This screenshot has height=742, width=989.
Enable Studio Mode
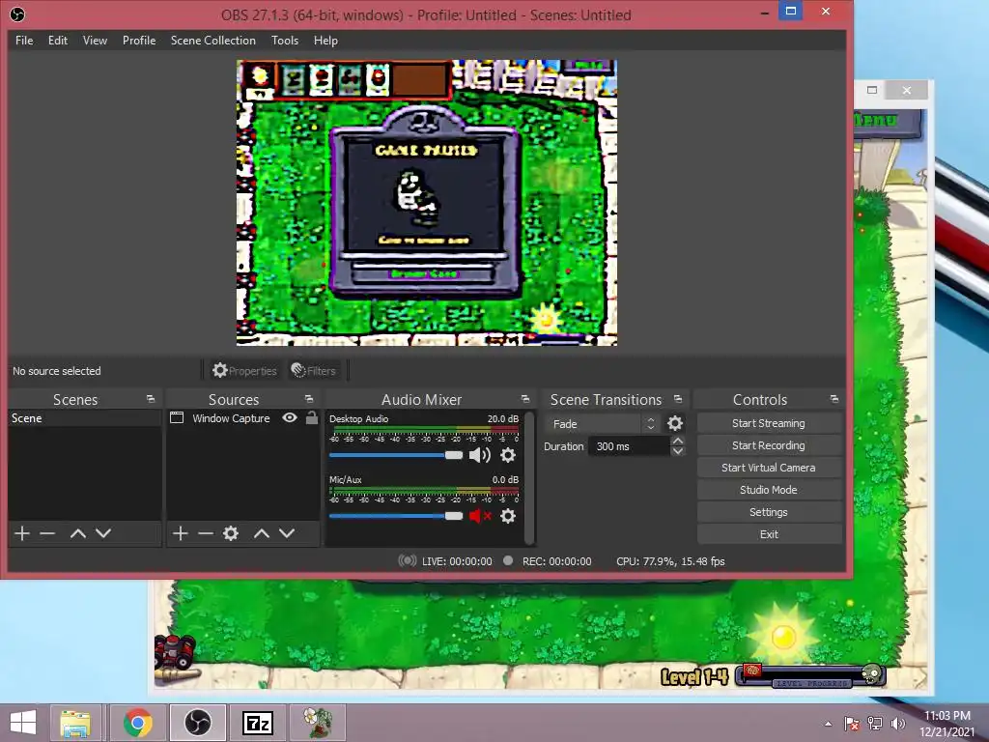click(x=769, y=490)
